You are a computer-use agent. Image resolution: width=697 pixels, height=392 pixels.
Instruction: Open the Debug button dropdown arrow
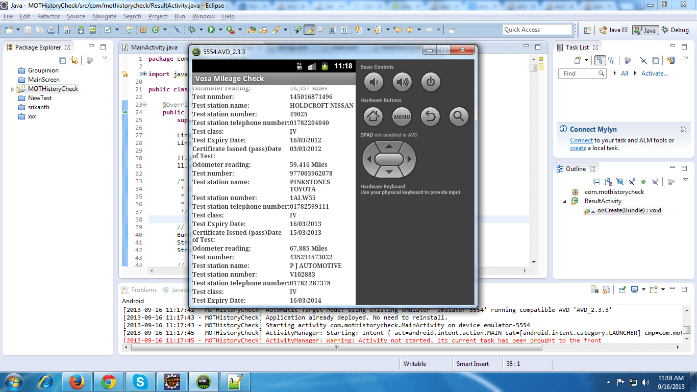tap(202, 30)
